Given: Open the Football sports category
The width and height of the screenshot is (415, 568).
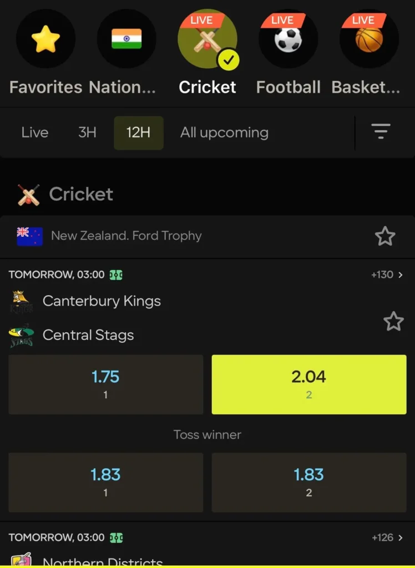Looking at the screenshot, I should [288, 39].
